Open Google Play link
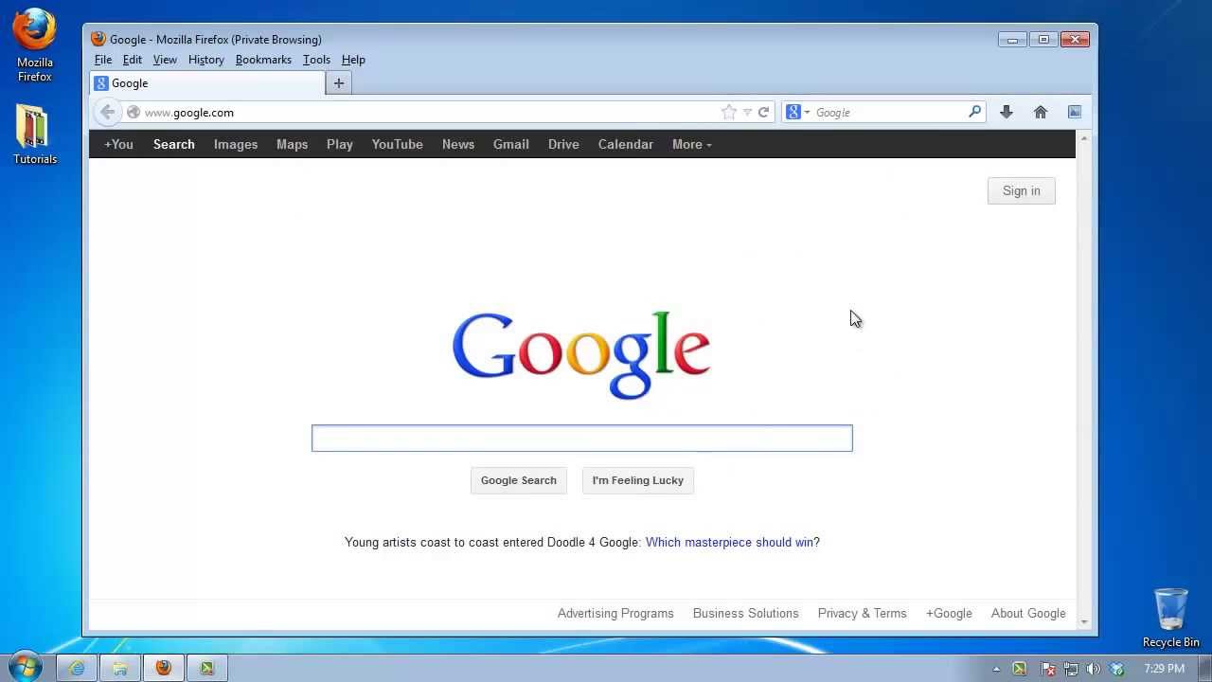Screen dimensions: 1212x682 pos(340,144)
